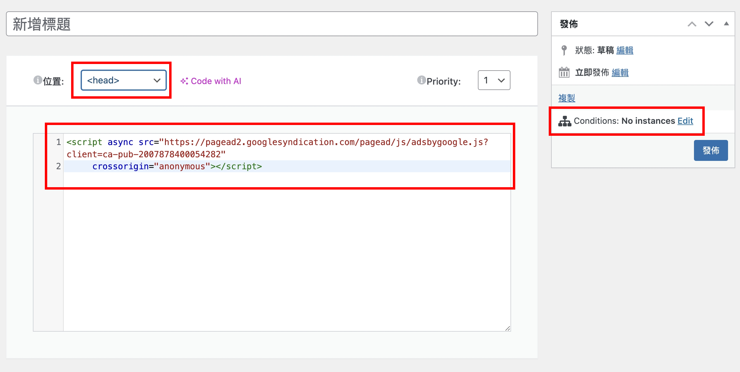
Task: Click the Conditions hierarchy icon
Action: 565,121
